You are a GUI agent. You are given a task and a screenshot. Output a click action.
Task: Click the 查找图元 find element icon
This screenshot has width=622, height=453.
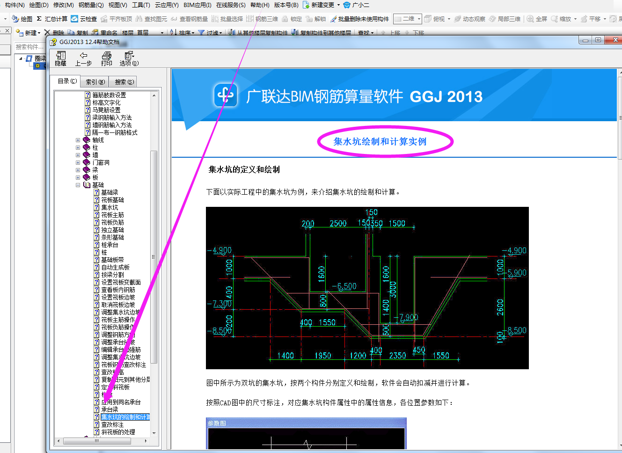pos(139,19)
